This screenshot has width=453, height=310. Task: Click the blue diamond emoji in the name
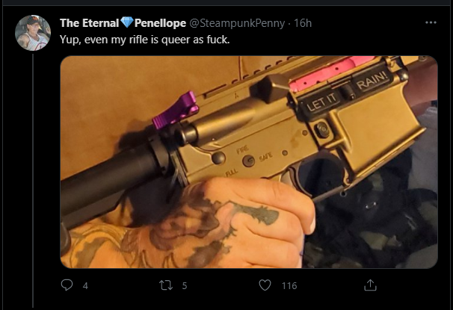[x=127, y=22]
